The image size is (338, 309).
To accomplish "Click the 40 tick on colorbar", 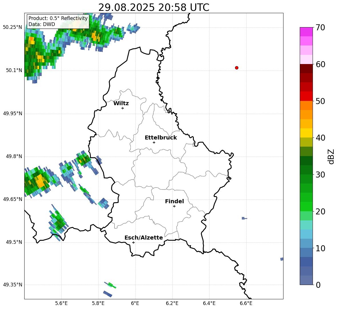I will 320,138.
